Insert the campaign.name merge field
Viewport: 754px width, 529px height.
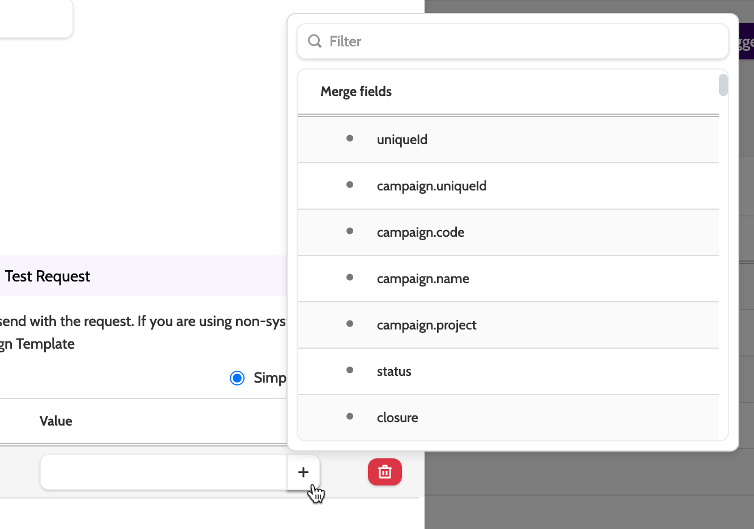[423, 279]
